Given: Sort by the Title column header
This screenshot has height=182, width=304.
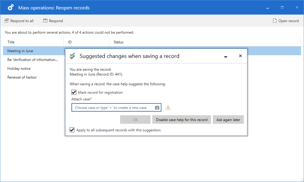Looking at the screenshot, I should (11, 42).
